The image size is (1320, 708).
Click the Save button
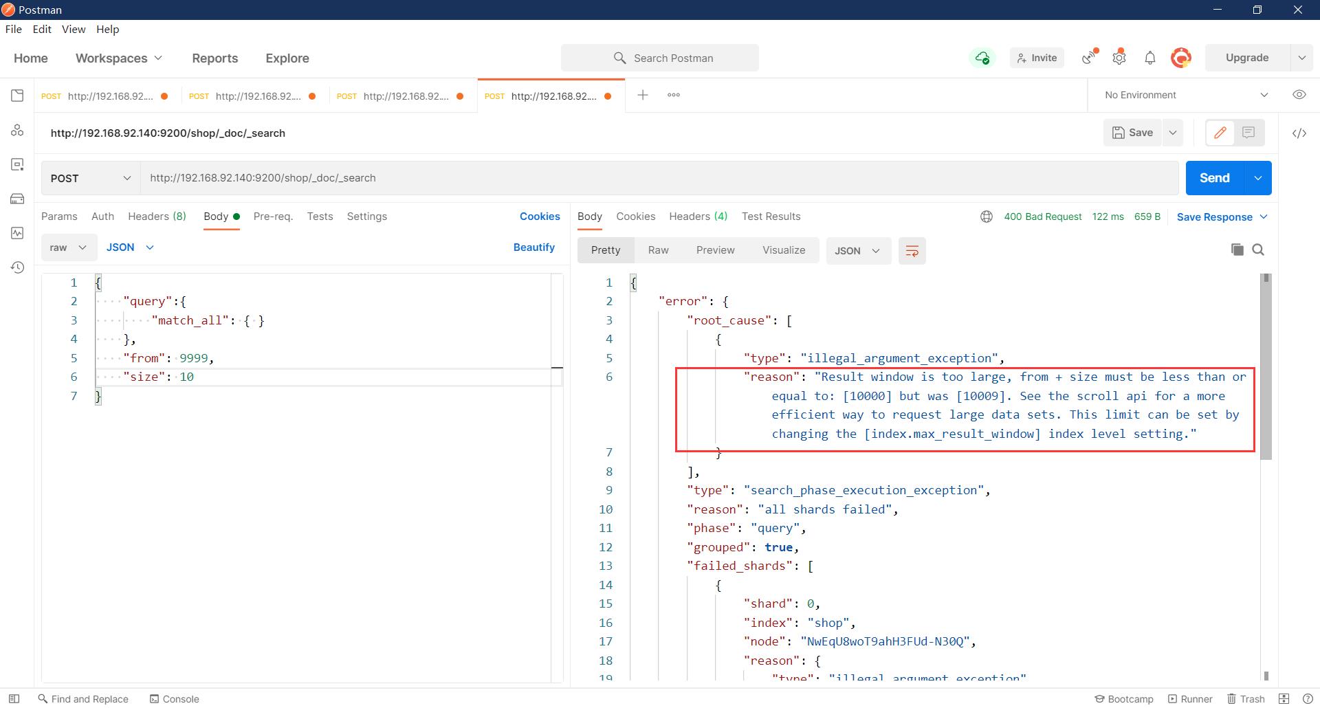click(x=1132, y=133)
